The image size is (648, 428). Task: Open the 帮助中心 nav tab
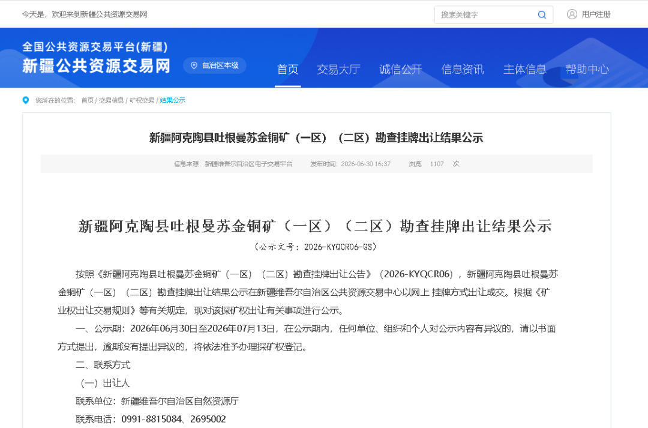tap(587, 70)
